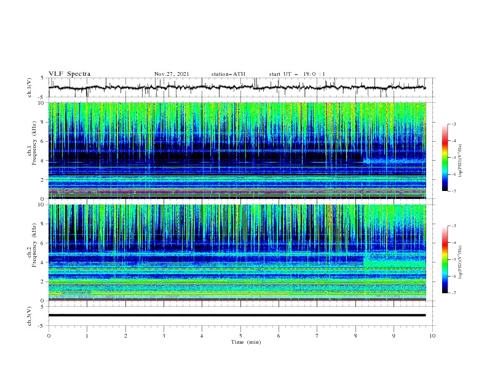Image resolution: width=487 pixels, height=377 pixels.
Task: Select the ch.2 colorbar "log(PSD)(V²/Hz)" label
Action: click(460, 262)
